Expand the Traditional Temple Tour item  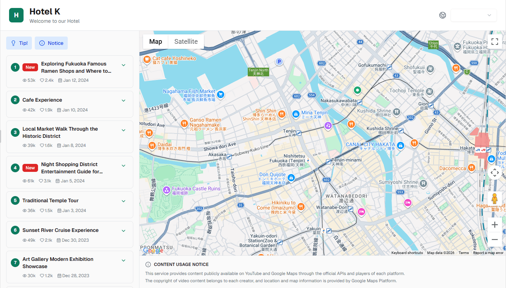coord(124,201)
